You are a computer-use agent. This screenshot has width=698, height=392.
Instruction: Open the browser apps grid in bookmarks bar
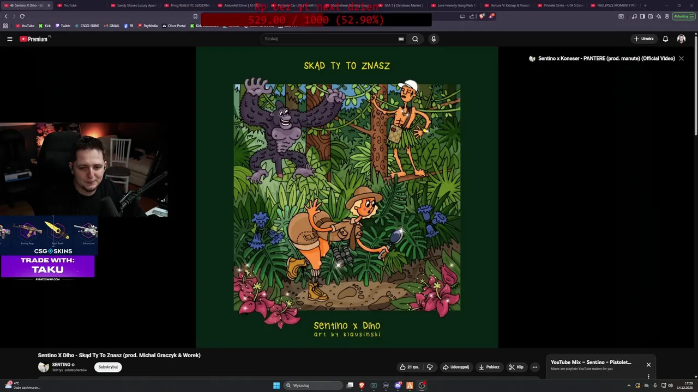(5, 26)
